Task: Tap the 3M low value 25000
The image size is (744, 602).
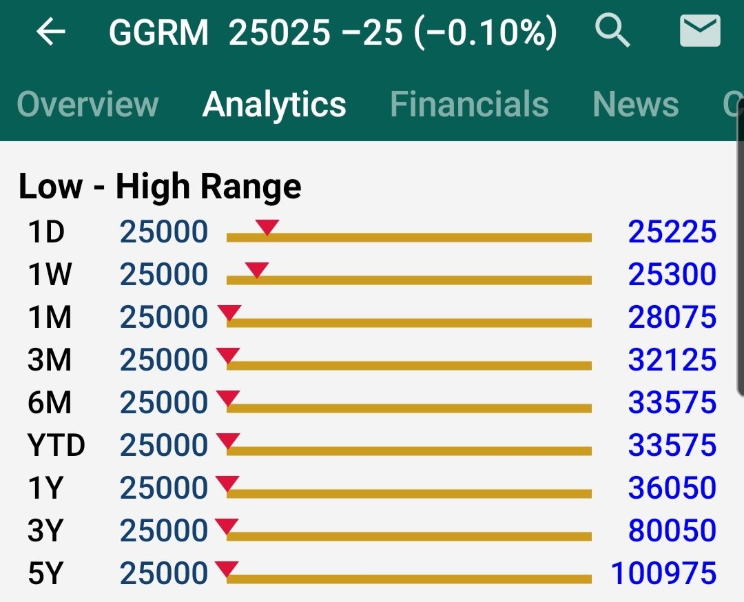Action: tap(164, 360)
